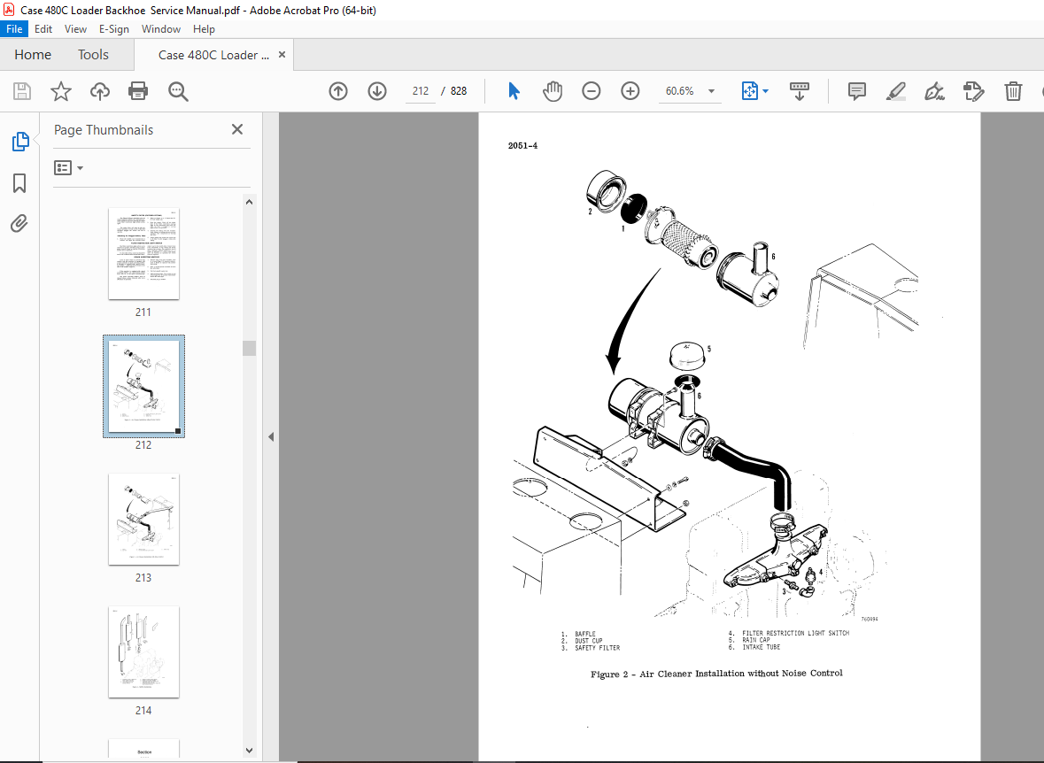1044x763 pixels.
Task: Select page 212 thumbnail
Action: pos(143,386)
